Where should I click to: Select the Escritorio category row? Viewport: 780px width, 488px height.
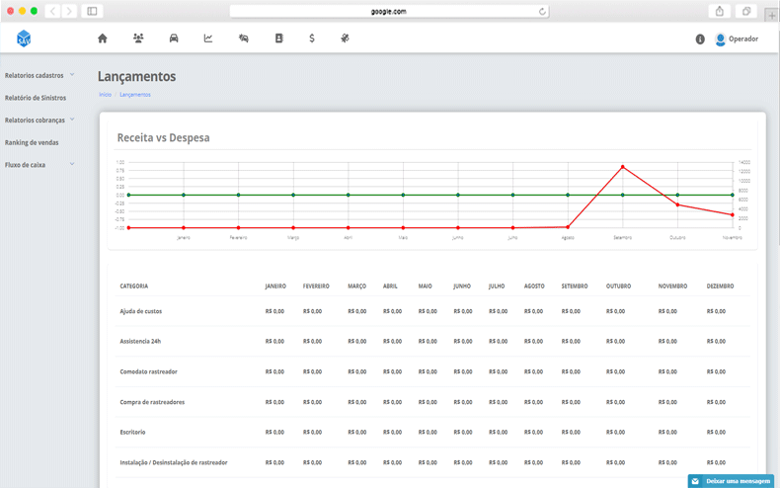(432, 433)
